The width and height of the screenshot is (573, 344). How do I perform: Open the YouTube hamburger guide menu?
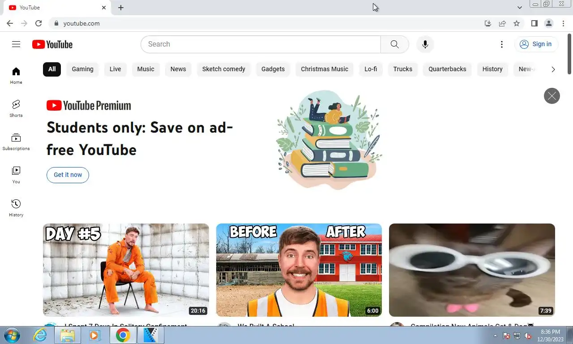[x=16, y=44]
